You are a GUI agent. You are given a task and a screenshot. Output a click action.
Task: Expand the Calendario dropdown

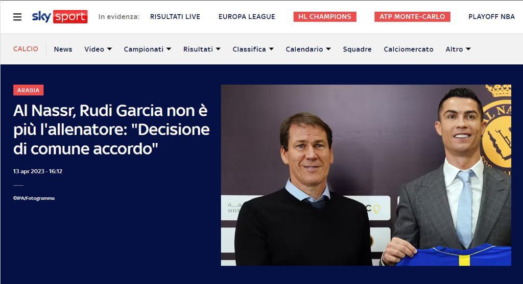point(308,49)
